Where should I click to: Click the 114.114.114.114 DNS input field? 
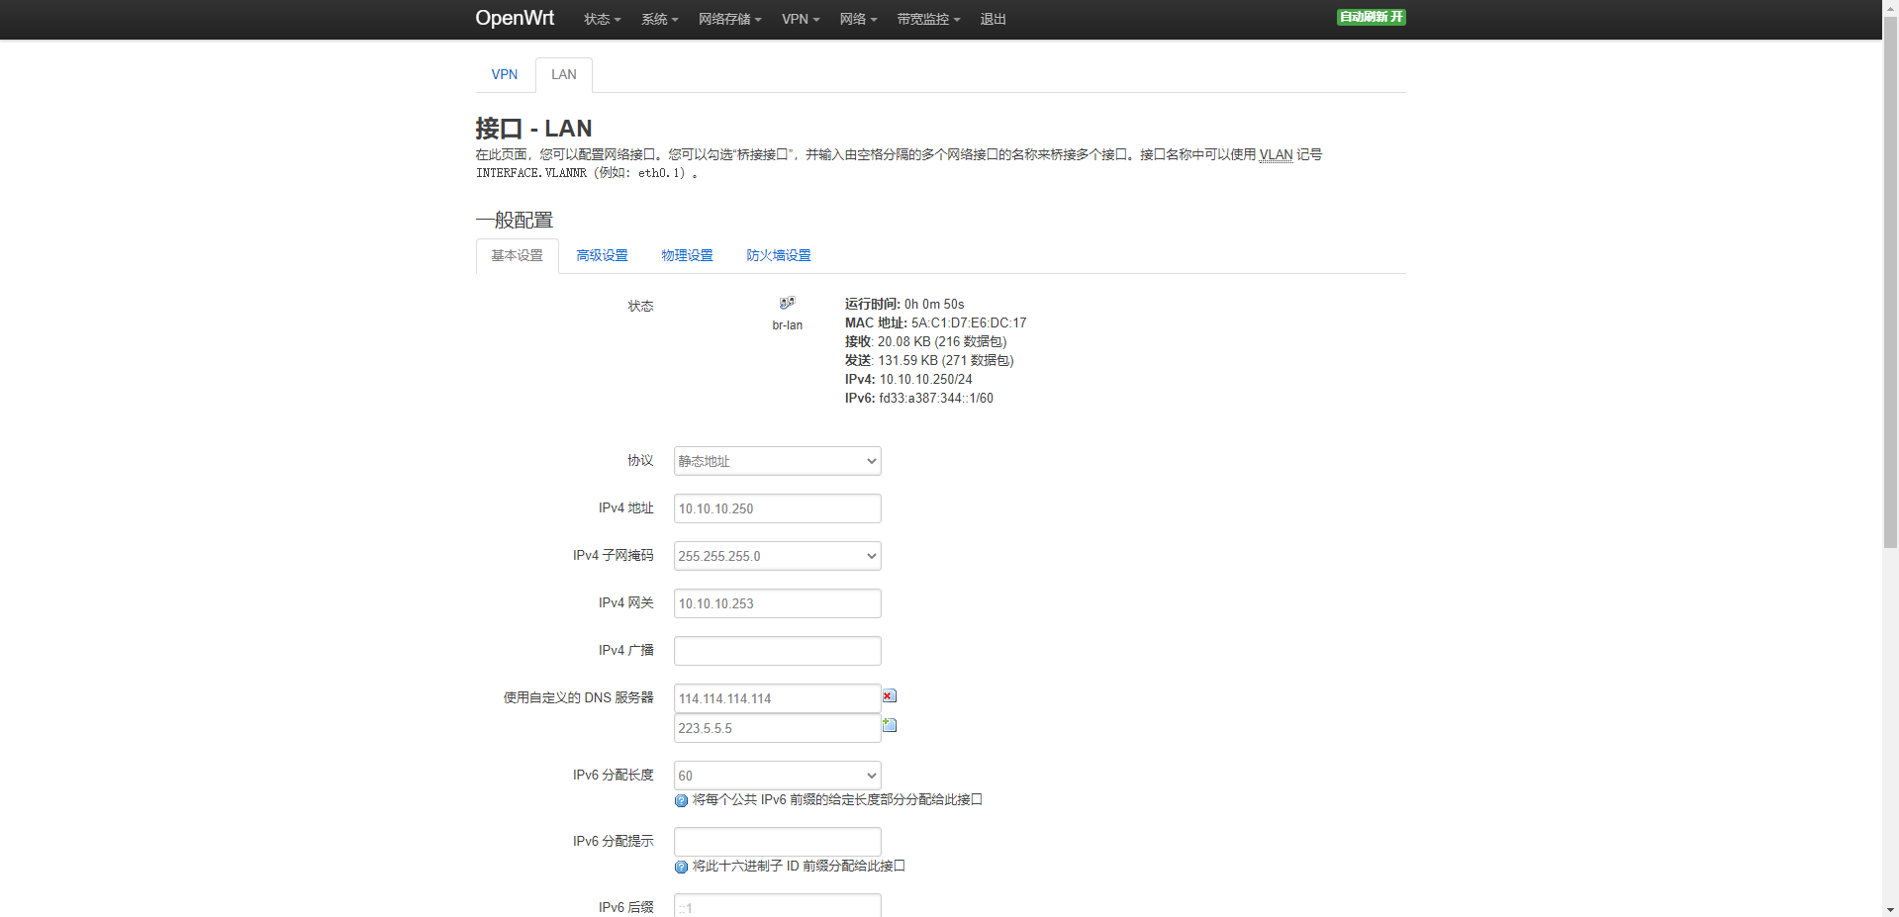tap(778, 698)
